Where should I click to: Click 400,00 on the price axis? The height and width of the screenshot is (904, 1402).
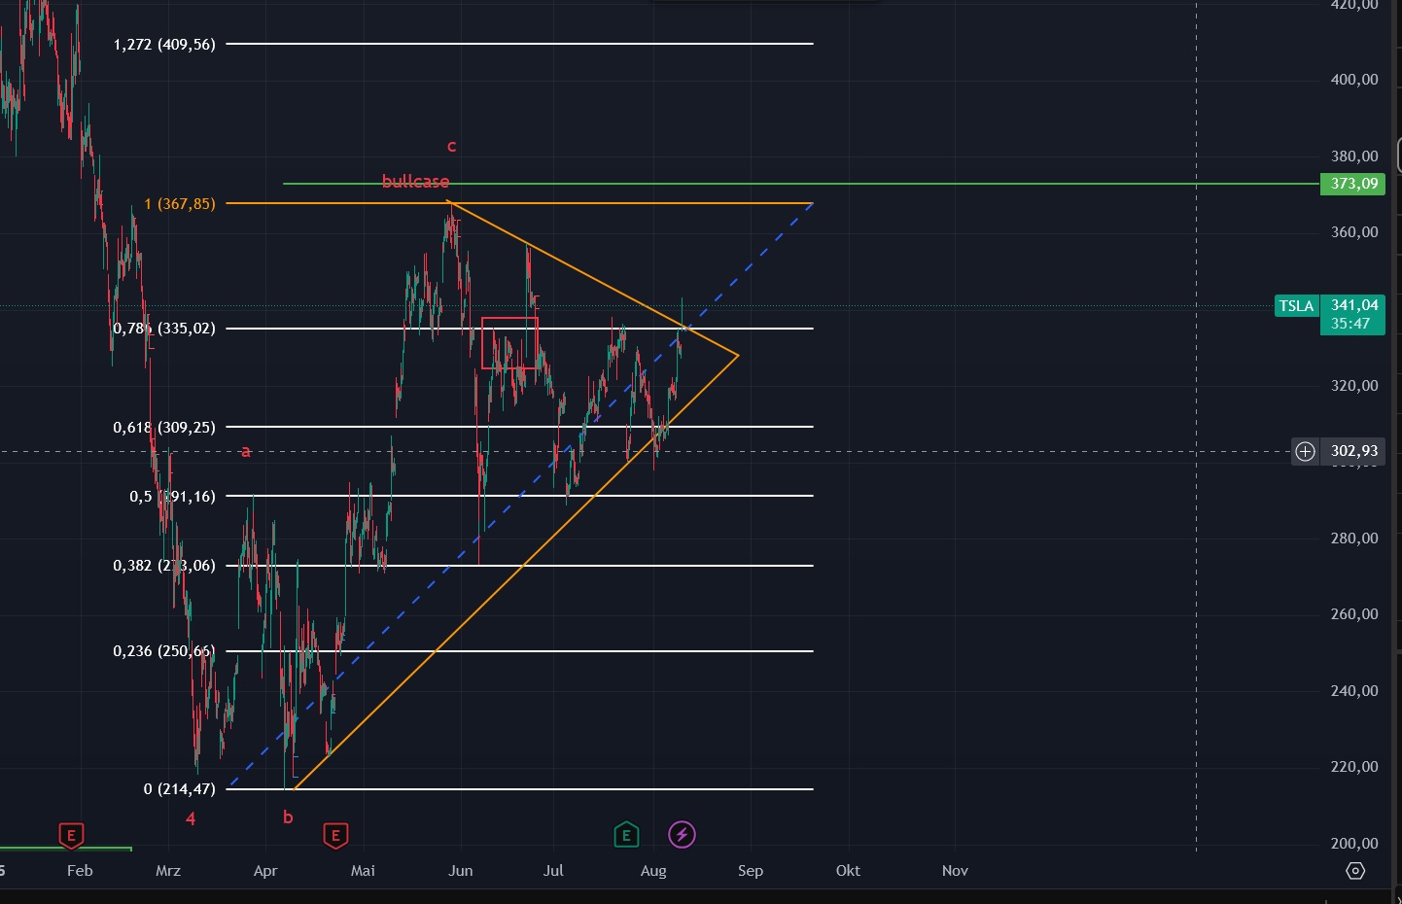[1354, 80]
